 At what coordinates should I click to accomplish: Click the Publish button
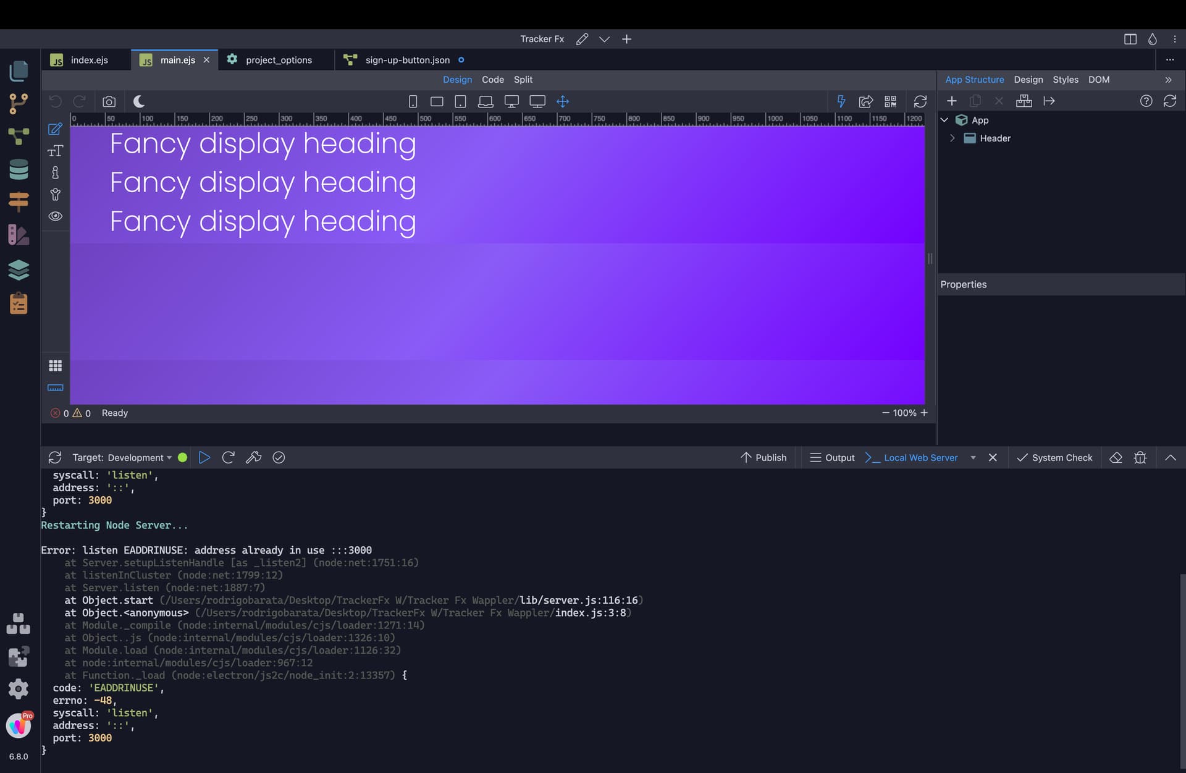click(763, 457)
